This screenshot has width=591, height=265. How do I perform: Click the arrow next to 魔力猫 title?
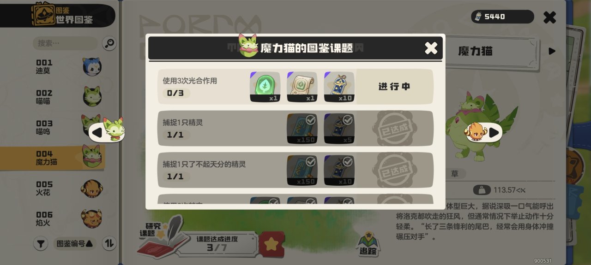pos(552,51)
